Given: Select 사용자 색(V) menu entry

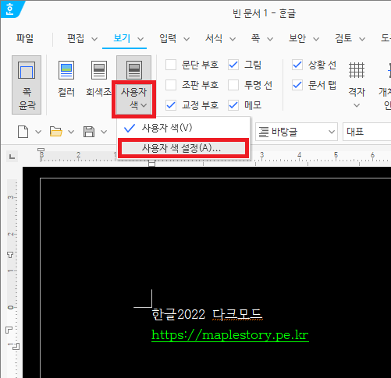Looking at the screenshot, I should [183, 128].
